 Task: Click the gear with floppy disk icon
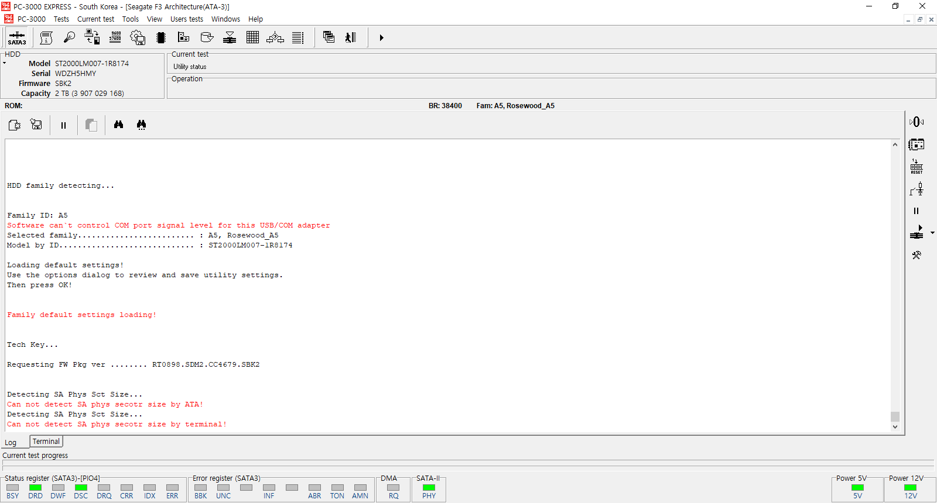(x=138, y=38)
